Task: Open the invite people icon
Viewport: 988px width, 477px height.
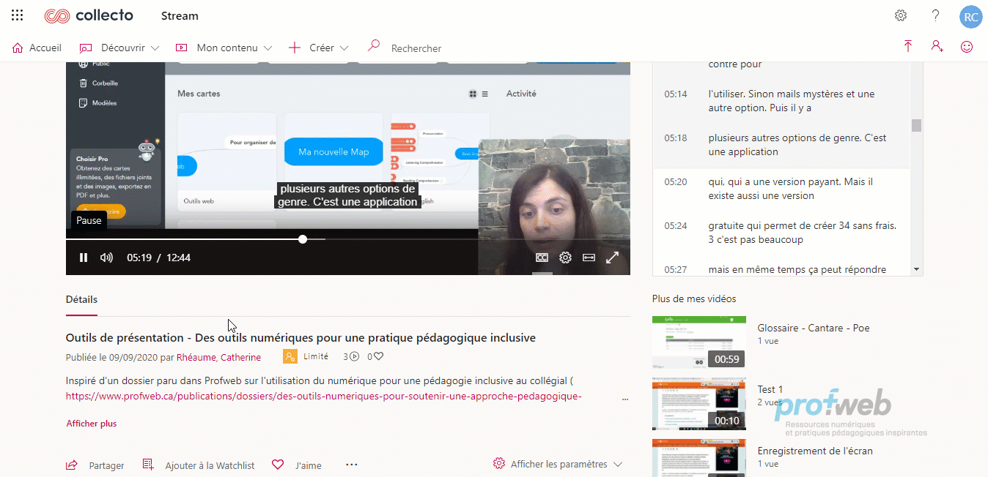Action: click(937, 47)
